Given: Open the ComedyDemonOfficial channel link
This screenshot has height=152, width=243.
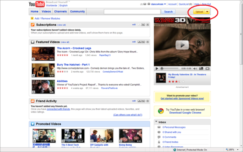Looking at the screenshot, I should (113, 72).
